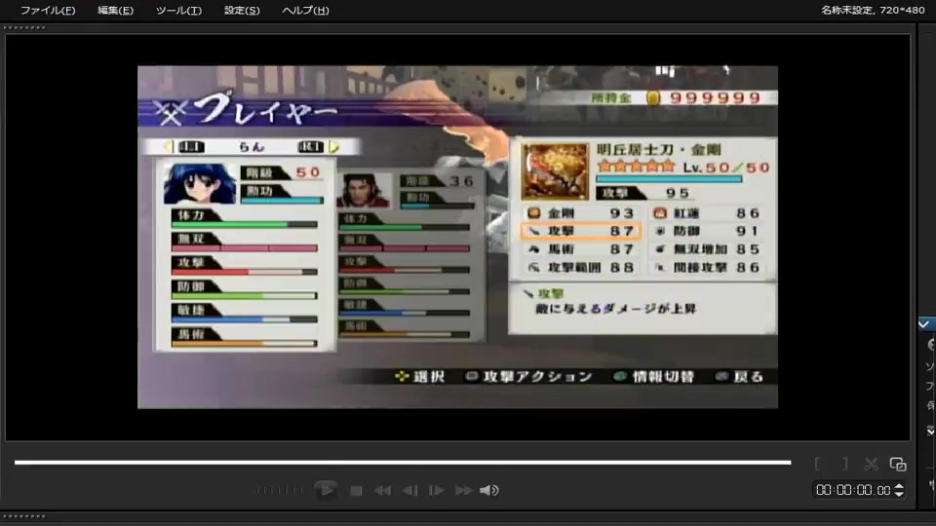Click the 無双増加 85 stat row
The width and height of the screenshot is (936, 526).
point(708,249)
